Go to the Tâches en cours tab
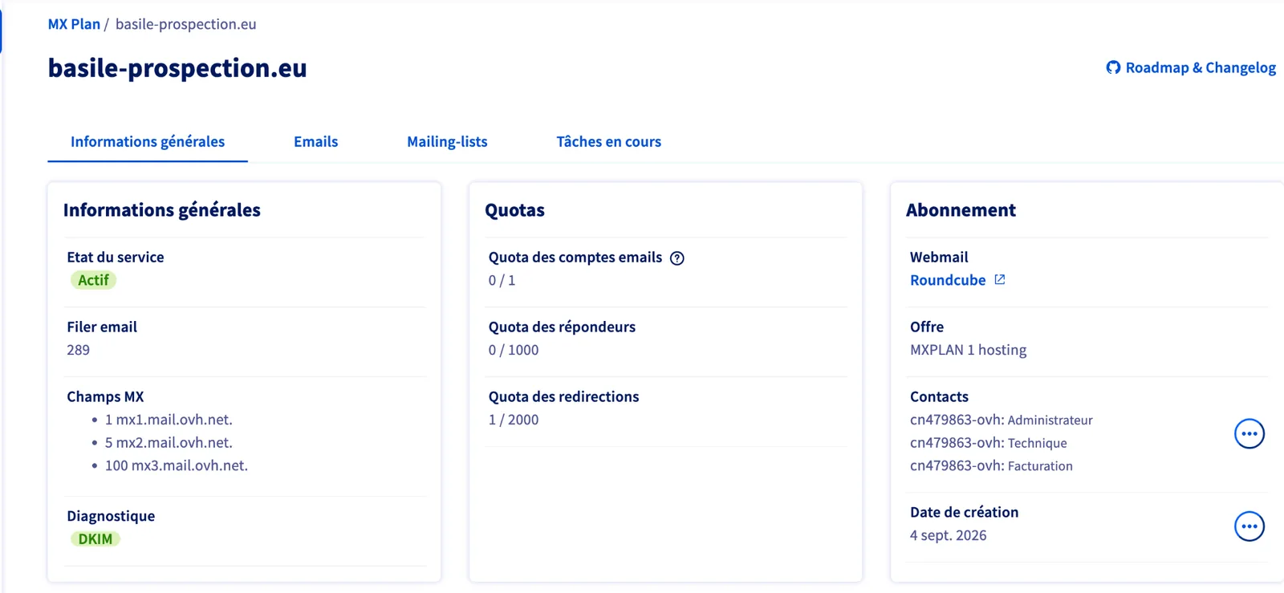 click(x=608, y=142)
